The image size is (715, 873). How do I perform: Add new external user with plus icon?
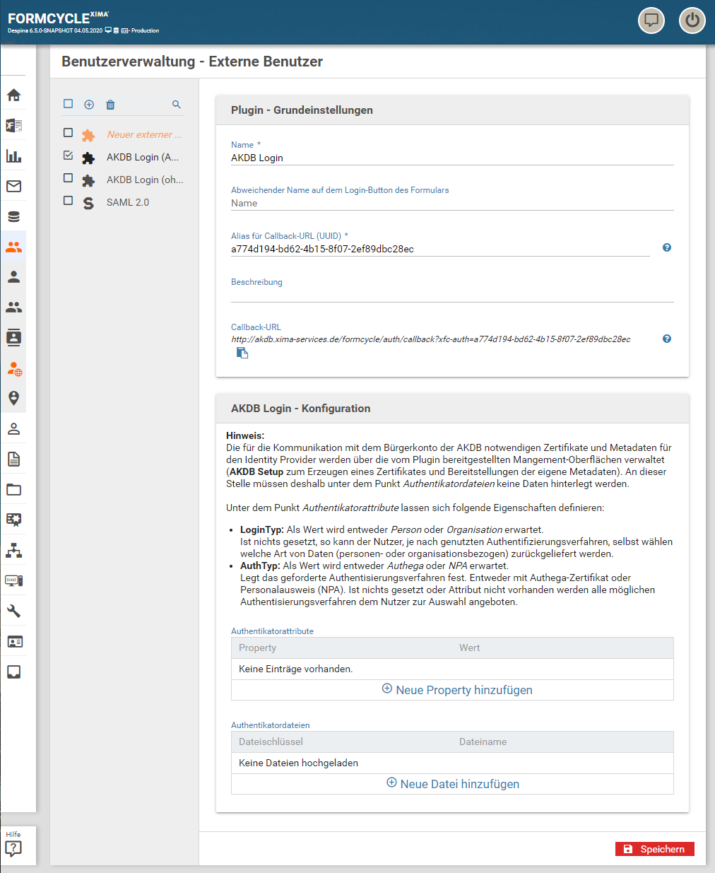pos(89,105)
